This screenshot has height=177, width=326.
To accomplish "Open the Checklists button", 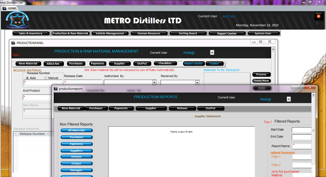I will pyautogui.click(x=165, y=63).
